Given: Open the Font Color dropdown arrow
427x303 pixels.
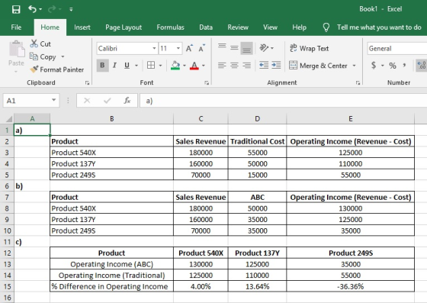Looking at the screenshot, I should [x=204, y=66].
